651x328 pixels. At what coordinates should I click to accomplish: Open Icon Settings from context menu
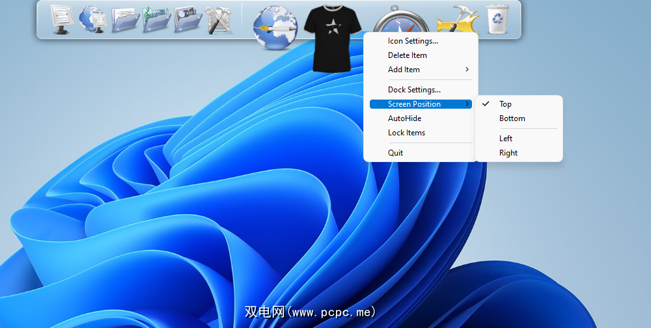tap(413, 41)
